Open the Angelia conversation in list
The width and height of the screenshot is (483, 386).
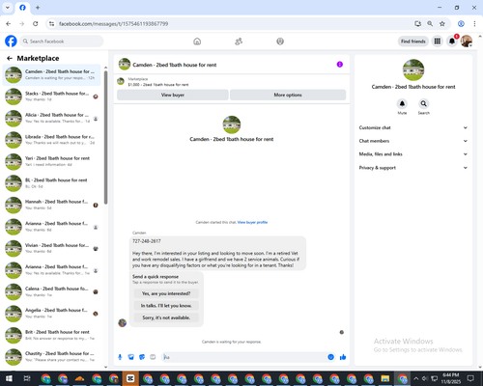(x=51, y=314)
